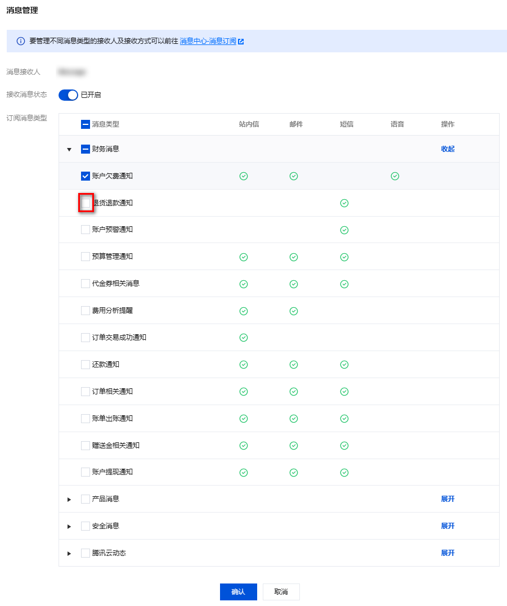Toggle the 接收消息状态 switch off
This screenshot has width=507, height=606.
(x=69, y=95)
